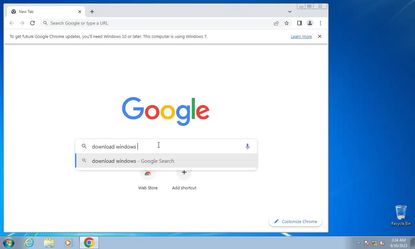This screenshot has width=415, height=249.
Task: Click magnifier icon in Google search box
Action: (x=84, y=147)
